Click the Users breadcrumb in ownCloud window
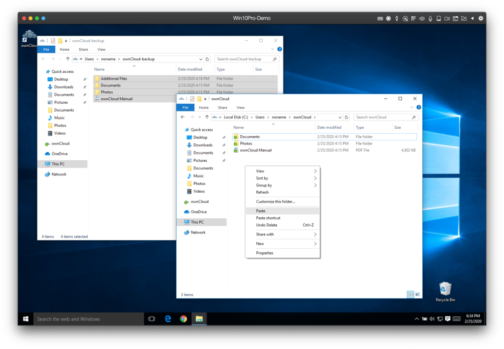The height and width of the screenshot is (349, 504). click(x=260, y=117)
